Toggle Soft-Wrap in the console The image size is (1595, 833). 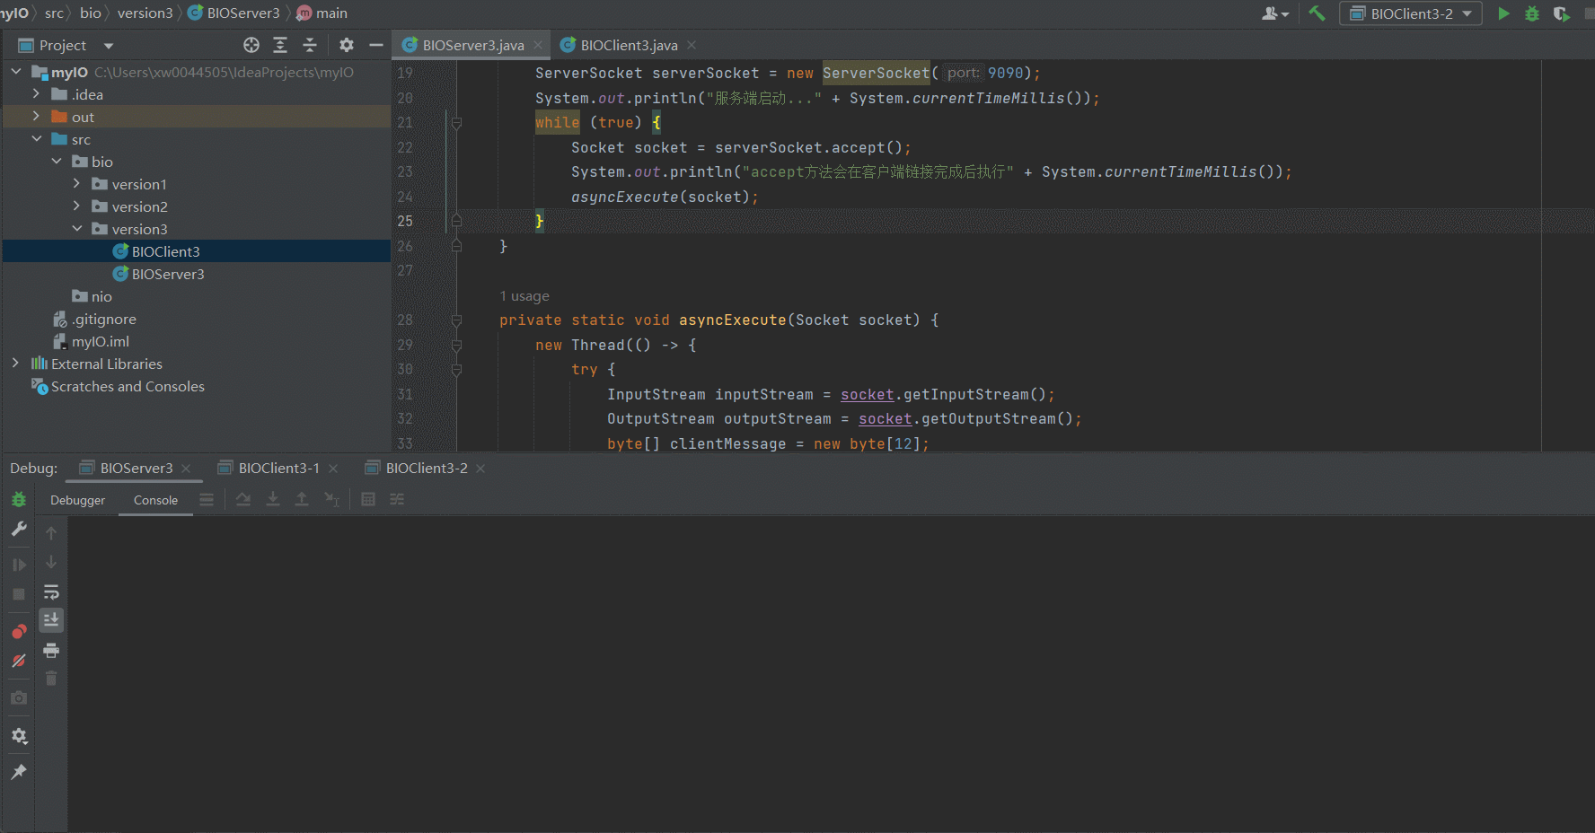[x=51, y=592]
